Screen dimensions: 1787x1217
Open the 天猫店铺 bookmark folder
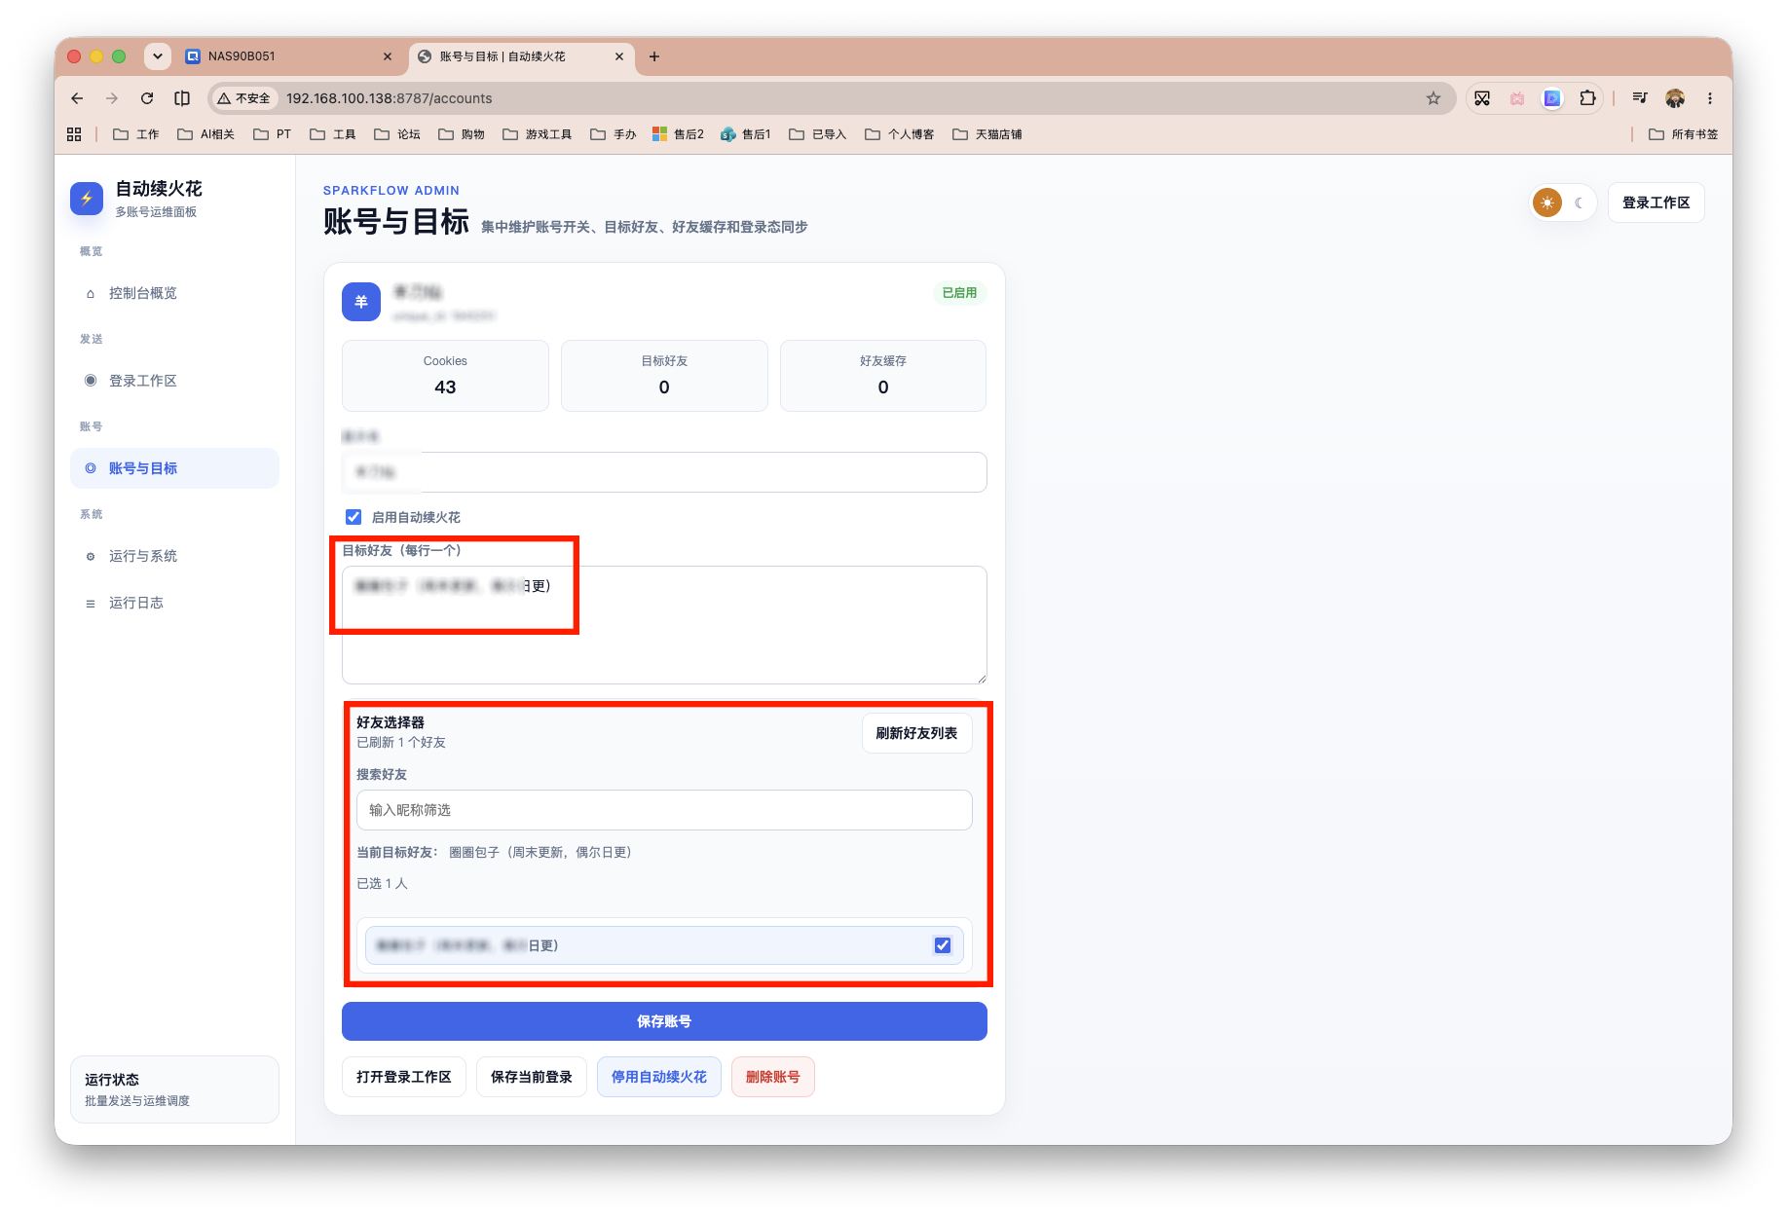[987, 134]
